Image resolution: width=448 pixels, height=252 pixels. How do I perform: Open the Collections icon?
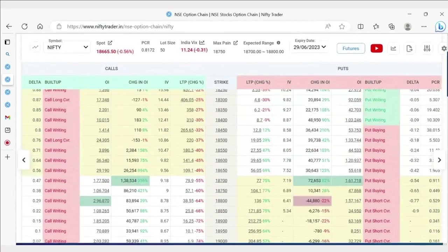(392, 26)
